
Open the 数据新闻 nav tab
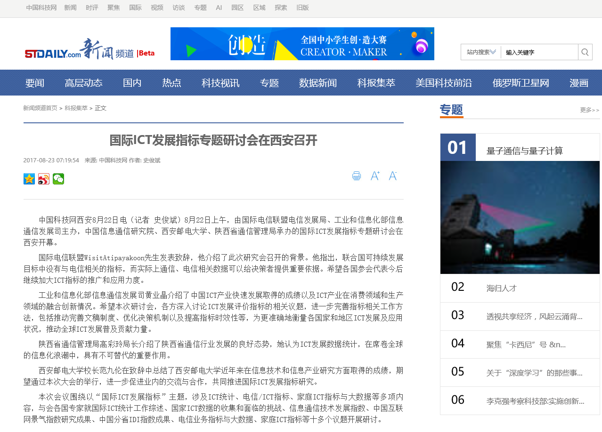click(318, 83)
